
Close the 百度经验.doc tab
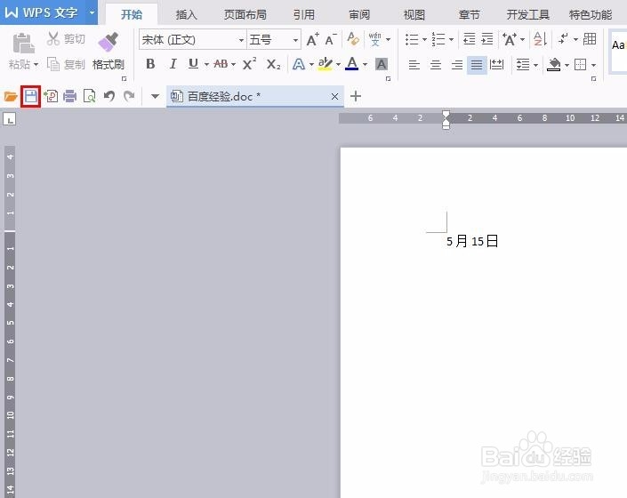pos(334,96)
